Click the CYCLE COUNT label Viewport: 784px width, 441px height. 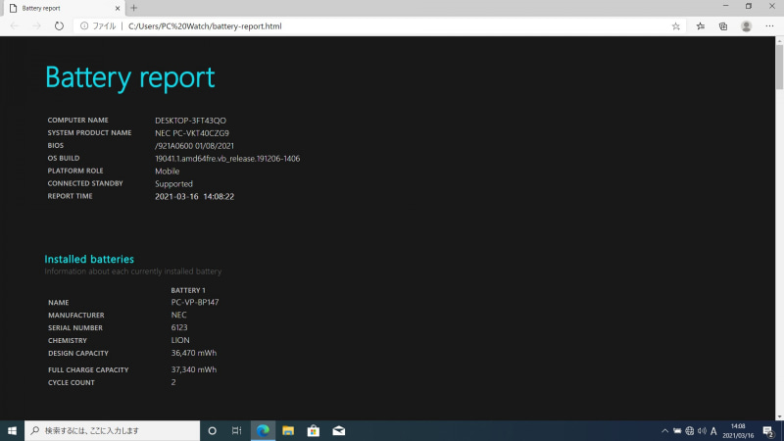pos(71,382)
